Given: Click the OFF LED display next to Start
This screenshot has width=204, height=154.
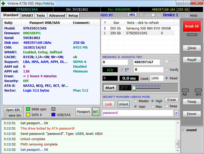Looking at the screenshot, I should click(125, 88).
